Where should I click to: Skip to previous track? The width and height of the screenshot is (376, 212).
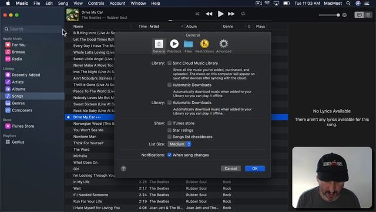(x=209, y=14)
